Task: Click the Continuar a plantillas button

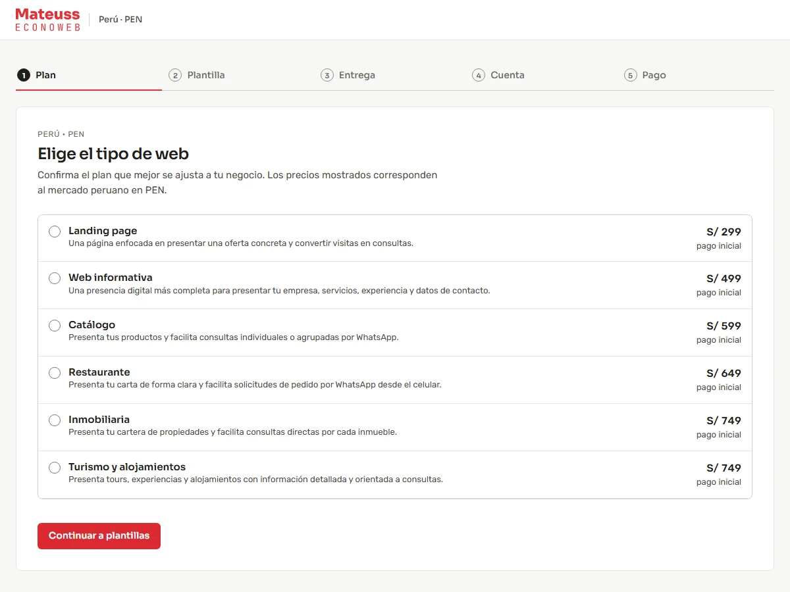Action: pos(99,535)
